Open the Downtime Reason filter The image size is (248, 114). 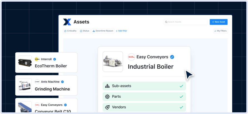click(103, 31)
